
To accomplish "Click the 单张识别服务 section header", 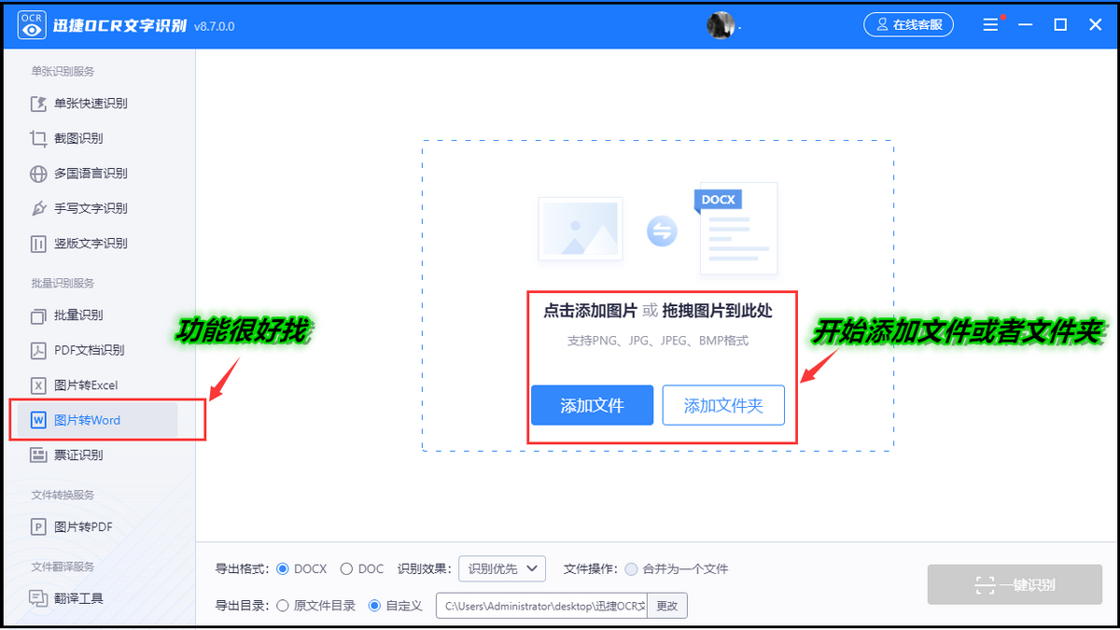I will click(x=63, y=72).
